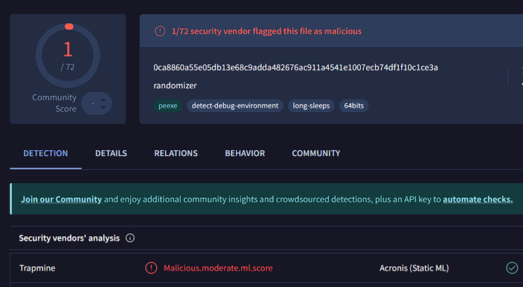This screenshot has width=523, height=287.
Task: Upvote using the community score up arrow
Action: tap(103, 99)
